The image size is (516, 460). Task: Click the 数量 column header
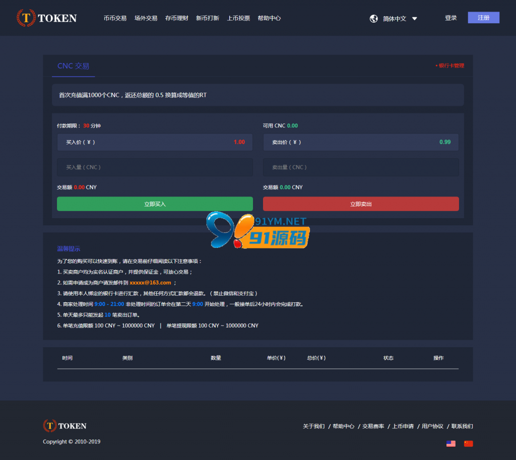(216, 358)
